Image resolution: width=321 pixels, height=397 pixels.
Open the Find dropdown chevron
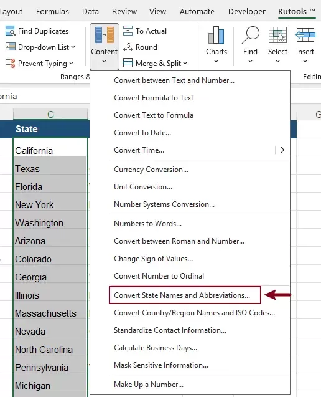pyautogui.click(x=250, y=61)
